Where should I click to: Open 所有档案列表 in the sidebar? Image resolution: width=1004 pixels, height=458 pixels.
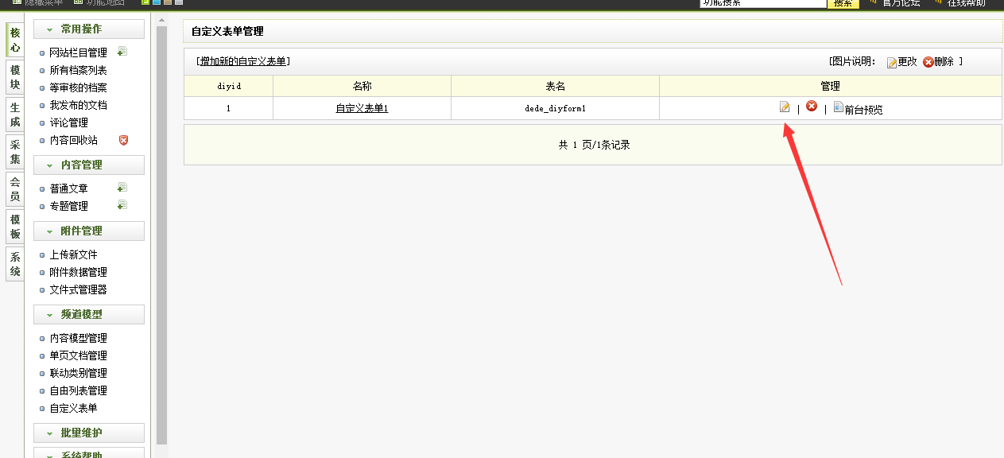click(x=78, y=70)
